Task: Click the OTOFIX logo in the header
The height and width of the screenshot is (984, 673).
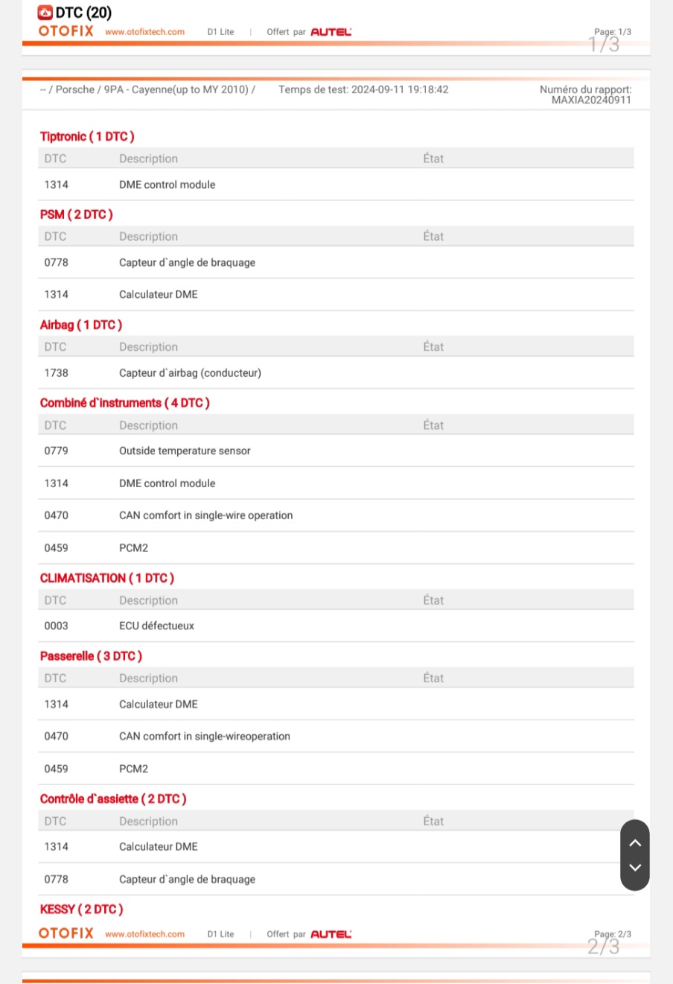Action: pyautogui.click(x=66, y=31)
